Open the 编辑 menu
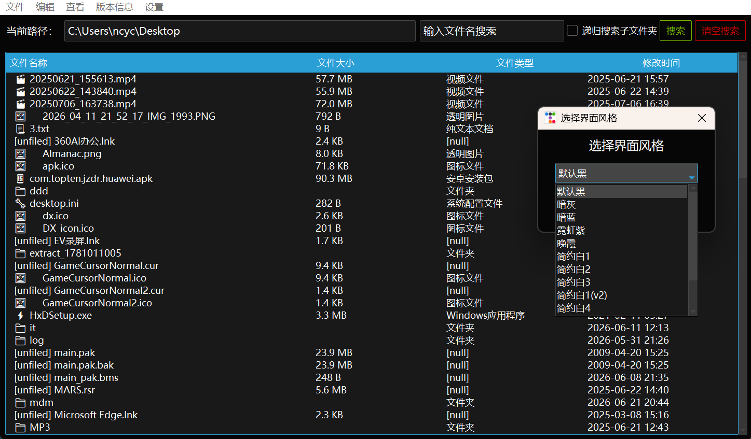The image size is (751, 439). click(x=45, y=7)
